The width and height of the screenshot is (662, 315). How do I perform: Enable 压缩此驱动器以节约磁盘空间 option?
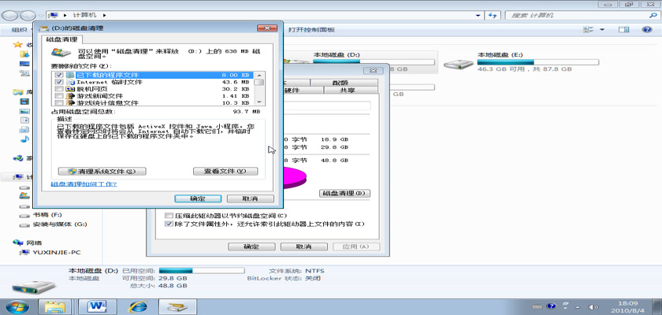pos(168,215)
